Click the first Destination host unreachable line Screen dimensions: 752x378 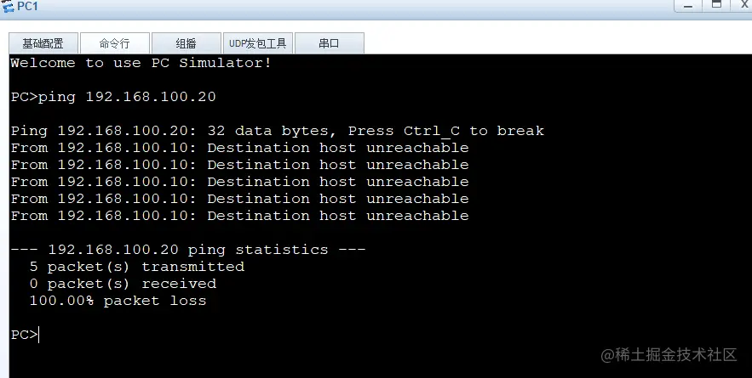tap(240, 148)
